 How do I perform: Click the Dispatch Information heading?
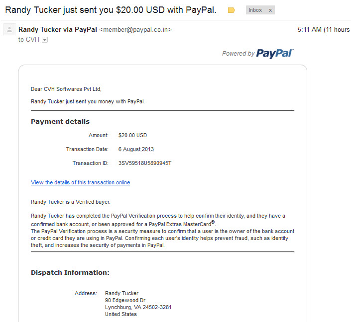pos(70,272)
